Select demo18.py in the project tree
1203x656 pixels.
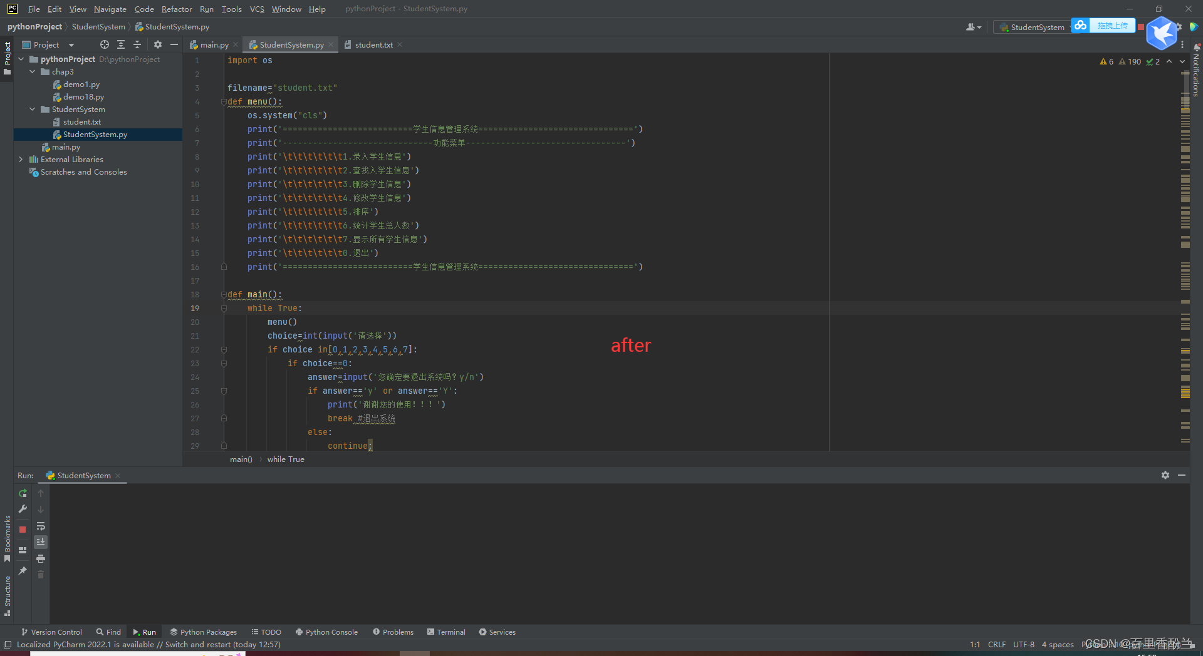pos(83,97)
